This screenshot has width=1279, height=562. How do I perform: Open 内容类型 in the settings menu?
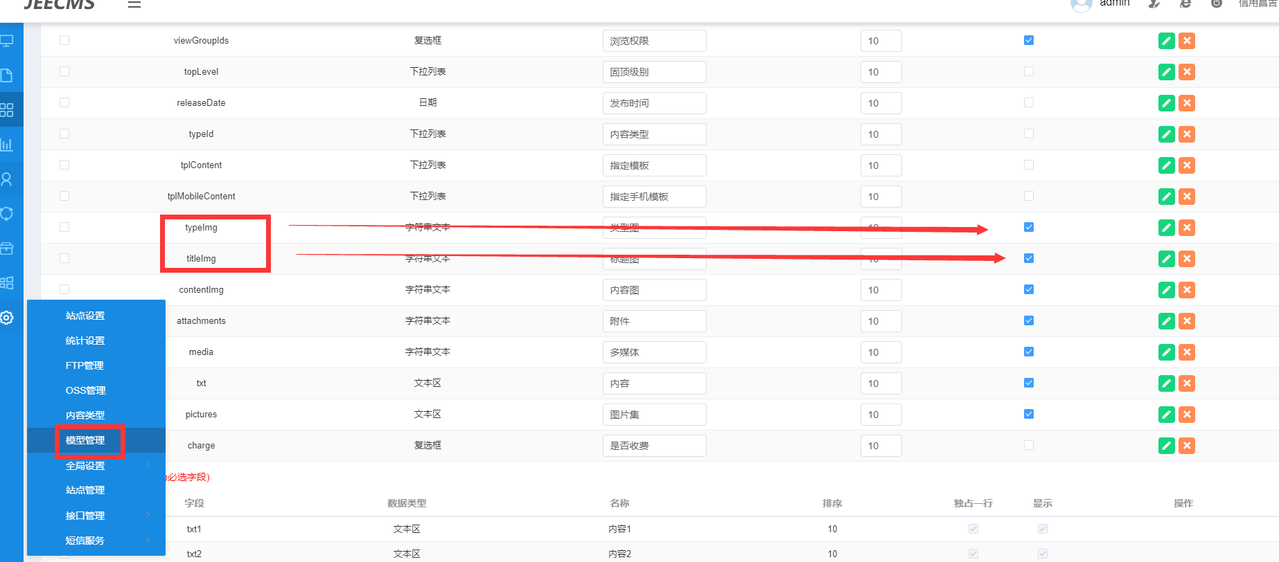click(x=85, y=415)
